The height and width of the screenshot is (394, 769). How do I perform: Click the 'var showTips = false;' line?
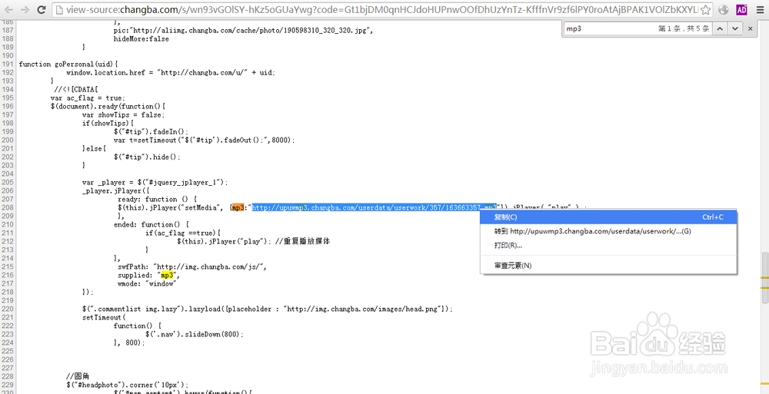[124, 114]
